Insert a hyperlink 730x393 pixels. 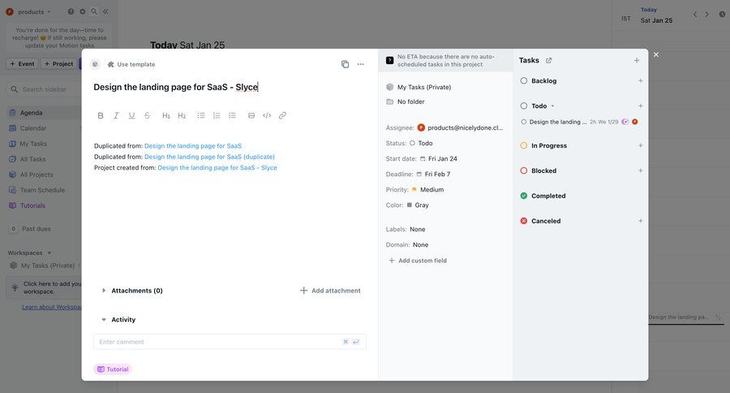[x=282, y=115]
